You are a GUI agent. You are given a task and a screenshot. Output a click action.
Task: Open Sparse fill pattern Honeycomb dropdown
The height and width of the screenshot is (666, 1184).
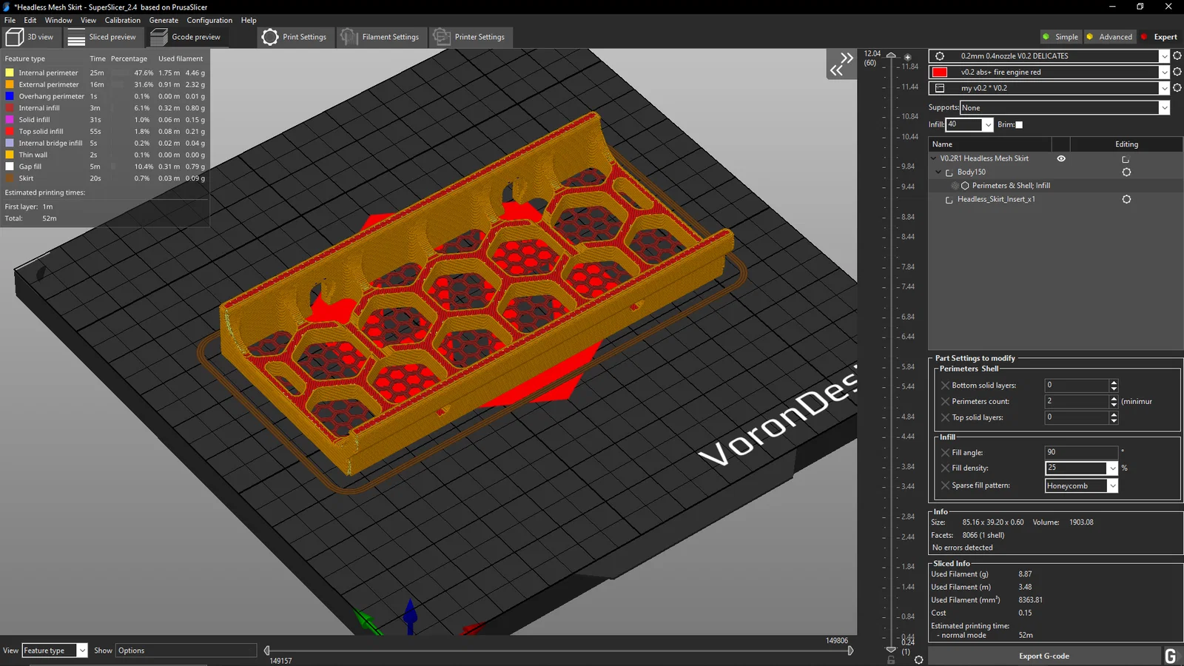point(1081,485)
